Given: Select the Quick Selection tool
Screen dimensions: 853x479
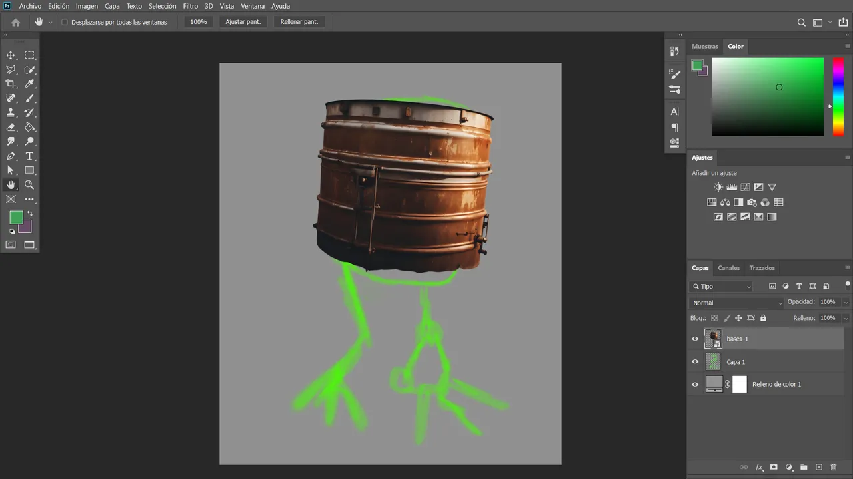Looking at the screenshot, I should [29, 69].
